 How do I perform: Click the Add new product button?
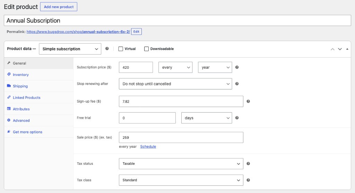[59, 7]
